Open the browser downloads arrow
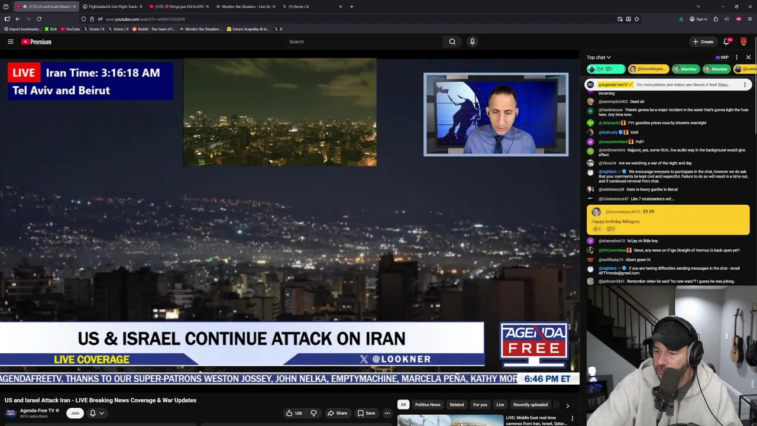This screenshot has width=757, height=426. (681, 19)
